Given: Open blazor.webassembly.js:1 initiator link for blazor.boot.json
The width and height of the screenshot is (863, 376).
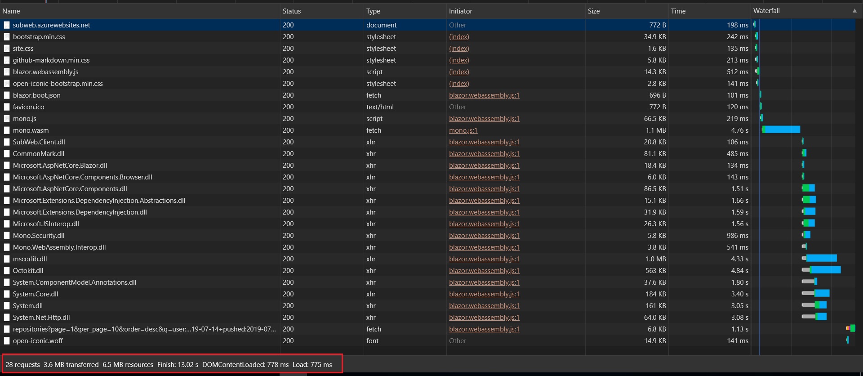Looking at the screenshot, I should [484, 95].
